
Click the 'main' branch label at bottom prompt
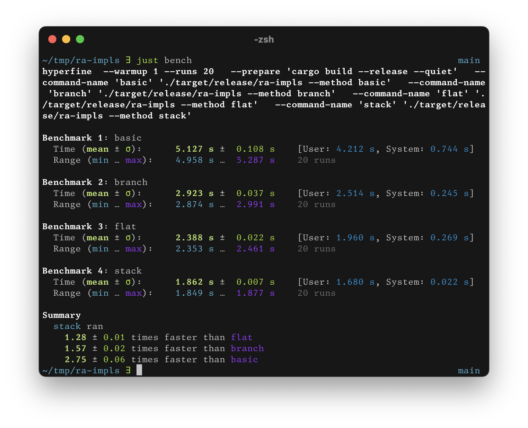pyautogui.click(x=469, y=371)
